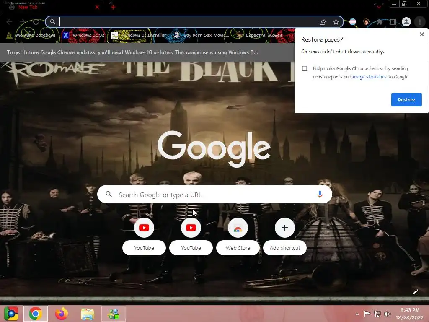Click the forward navigation arrow
The image size is (429, 322).
pyautogui.click(x=23, y=22)
